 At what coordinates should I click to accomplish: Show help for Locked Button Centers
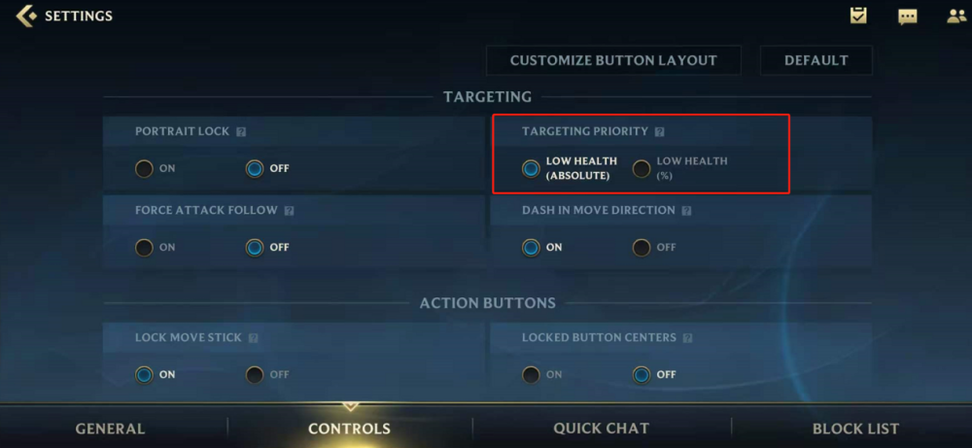[x=687, y=338]
